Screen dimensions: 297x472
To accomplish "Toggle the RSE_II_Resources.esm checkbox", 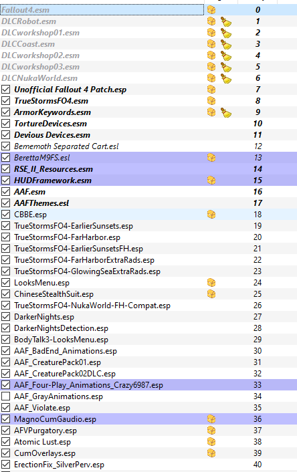I will (x=6, y=169).
